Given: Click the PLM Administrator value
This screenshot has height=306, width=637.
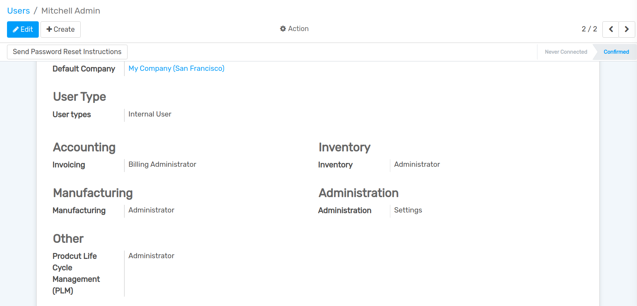Looking at the screenshot, I should pyautogui.click(x=151, y=256).
